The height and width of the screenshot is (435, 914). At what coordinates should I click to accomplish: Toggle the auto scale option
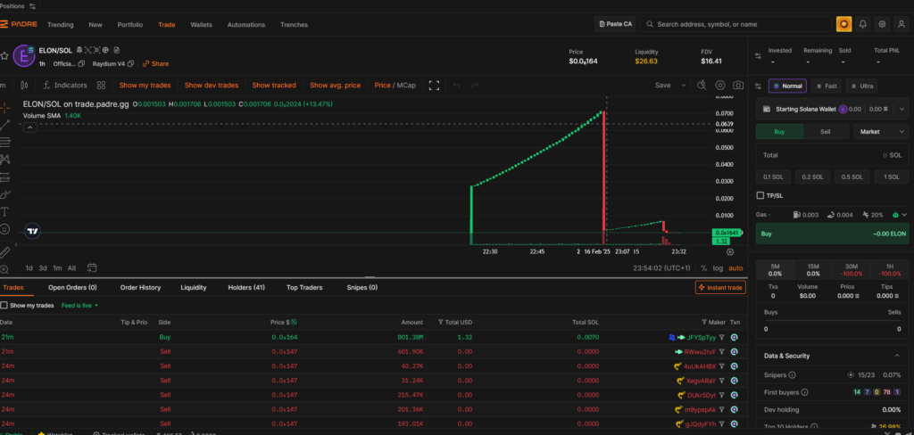point(735,268)
